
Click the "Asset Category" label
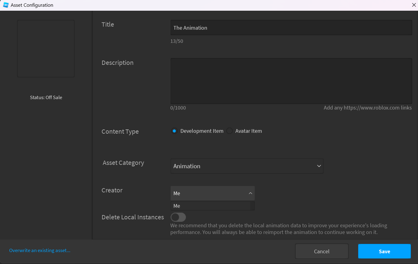coord(123,163)
